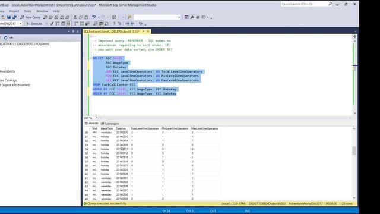The height and width of the screenshot is (214, 380).
Task: Open the active documents list dropdown
Action: click(356, 32)
